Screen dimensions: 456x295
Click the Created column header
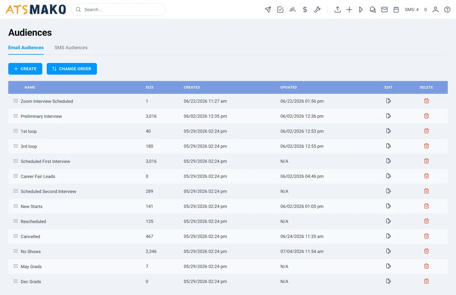pos(192,87)
